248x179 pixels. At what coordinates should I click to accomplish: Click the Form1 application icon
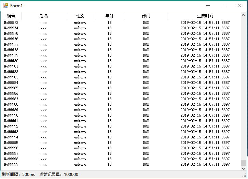(6, 6)
